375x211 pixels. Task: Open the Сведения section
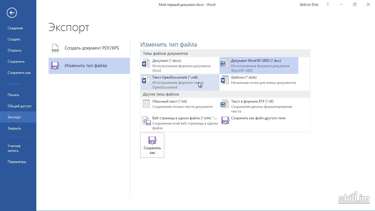click(x=18, y=28)
